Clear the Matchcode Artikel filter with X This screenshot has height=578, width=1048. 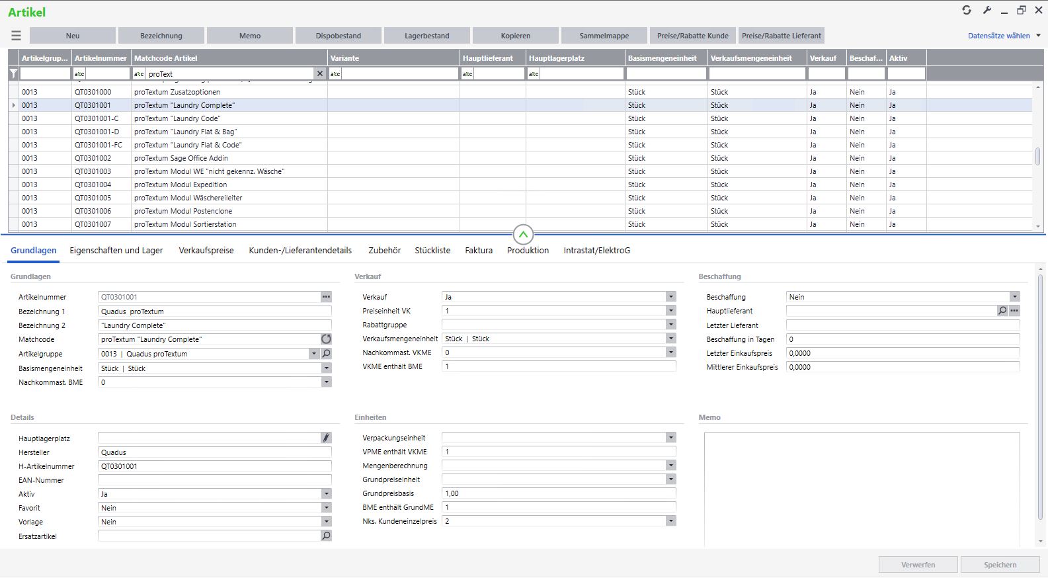click(320, 74)
